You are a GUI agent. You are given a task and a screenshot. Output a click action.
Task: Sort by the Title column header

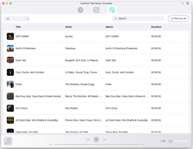(x=18, y=27)
